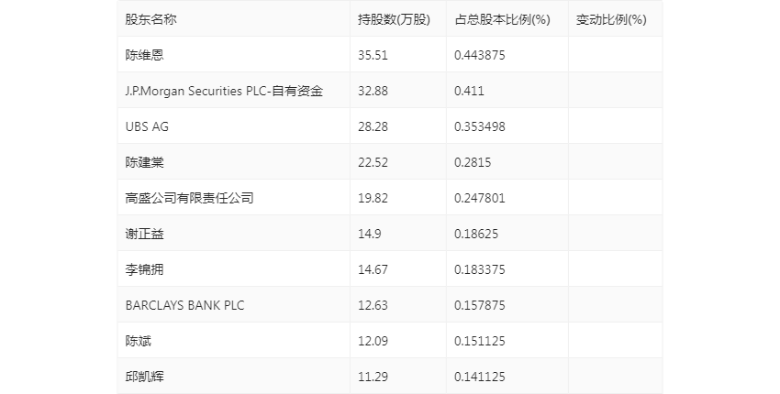Image resolution: width=780 pixels, height=394 pixels.
Task: Click the 0.247801 ratio cell
Action: [480, 198]
